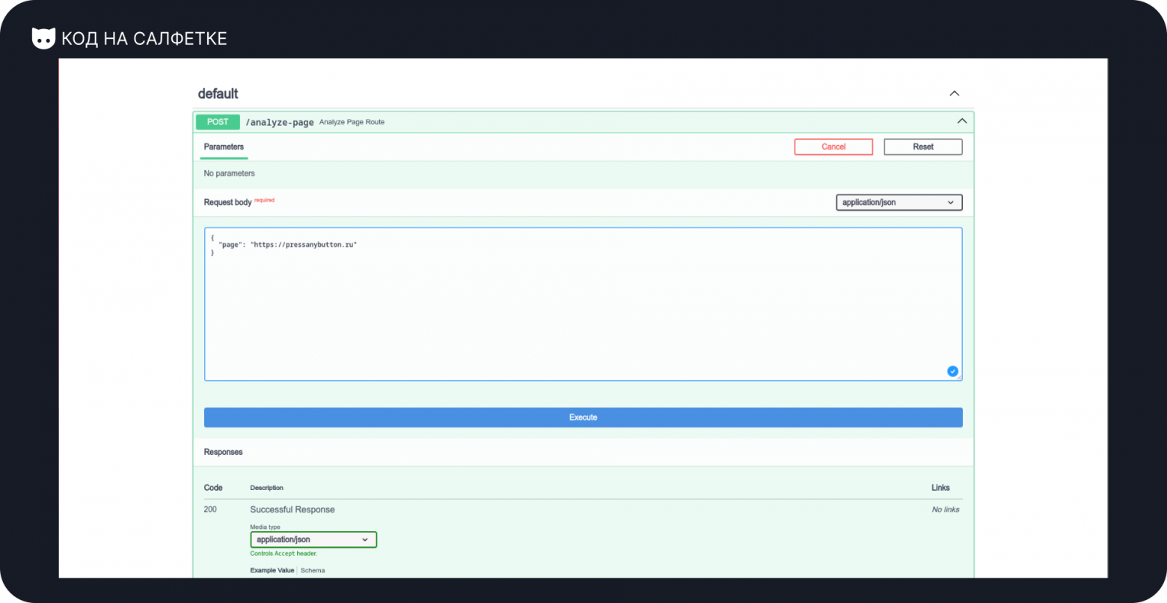1167x603 pixels.
Task: Switch to the Schema tab
Action: [x=313, y=570]
